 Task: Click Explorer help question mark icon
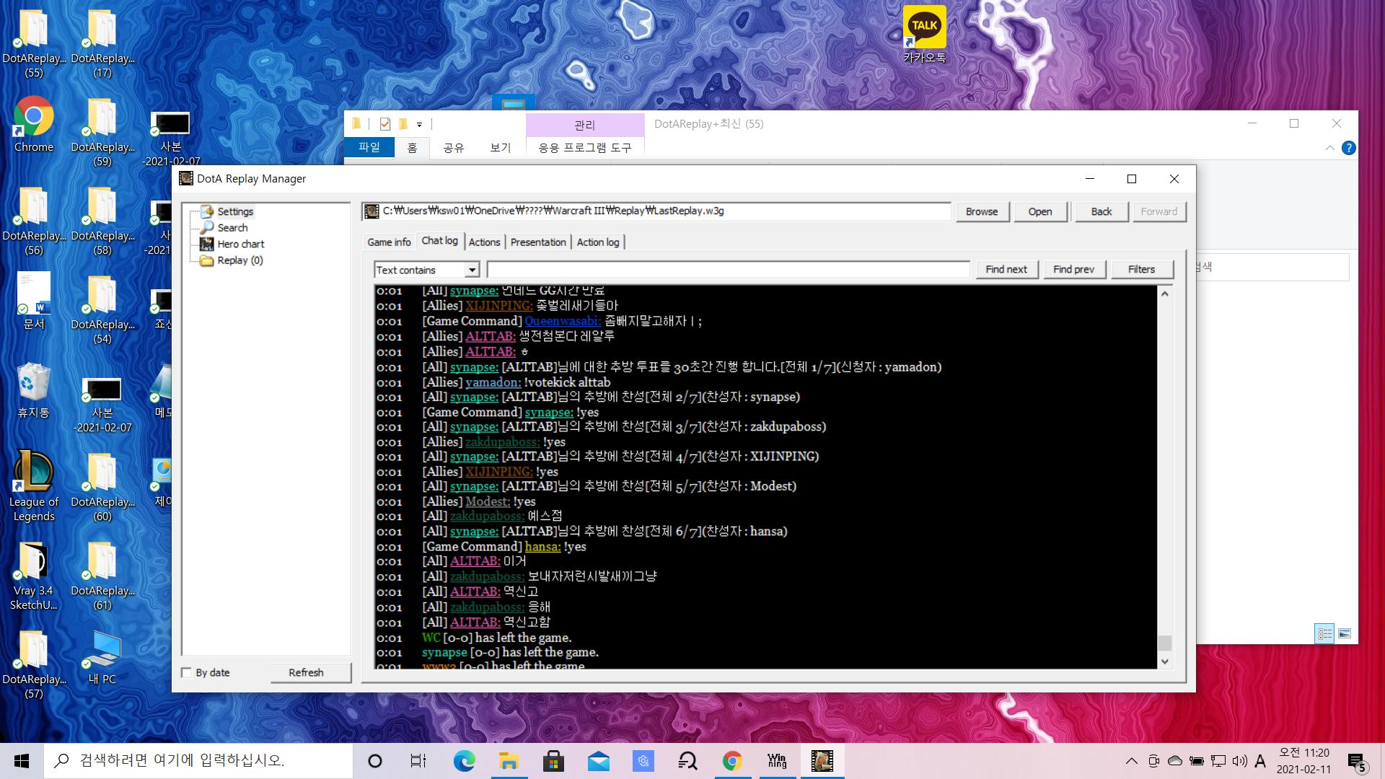pyautogui.click(x=1348, y=148)
